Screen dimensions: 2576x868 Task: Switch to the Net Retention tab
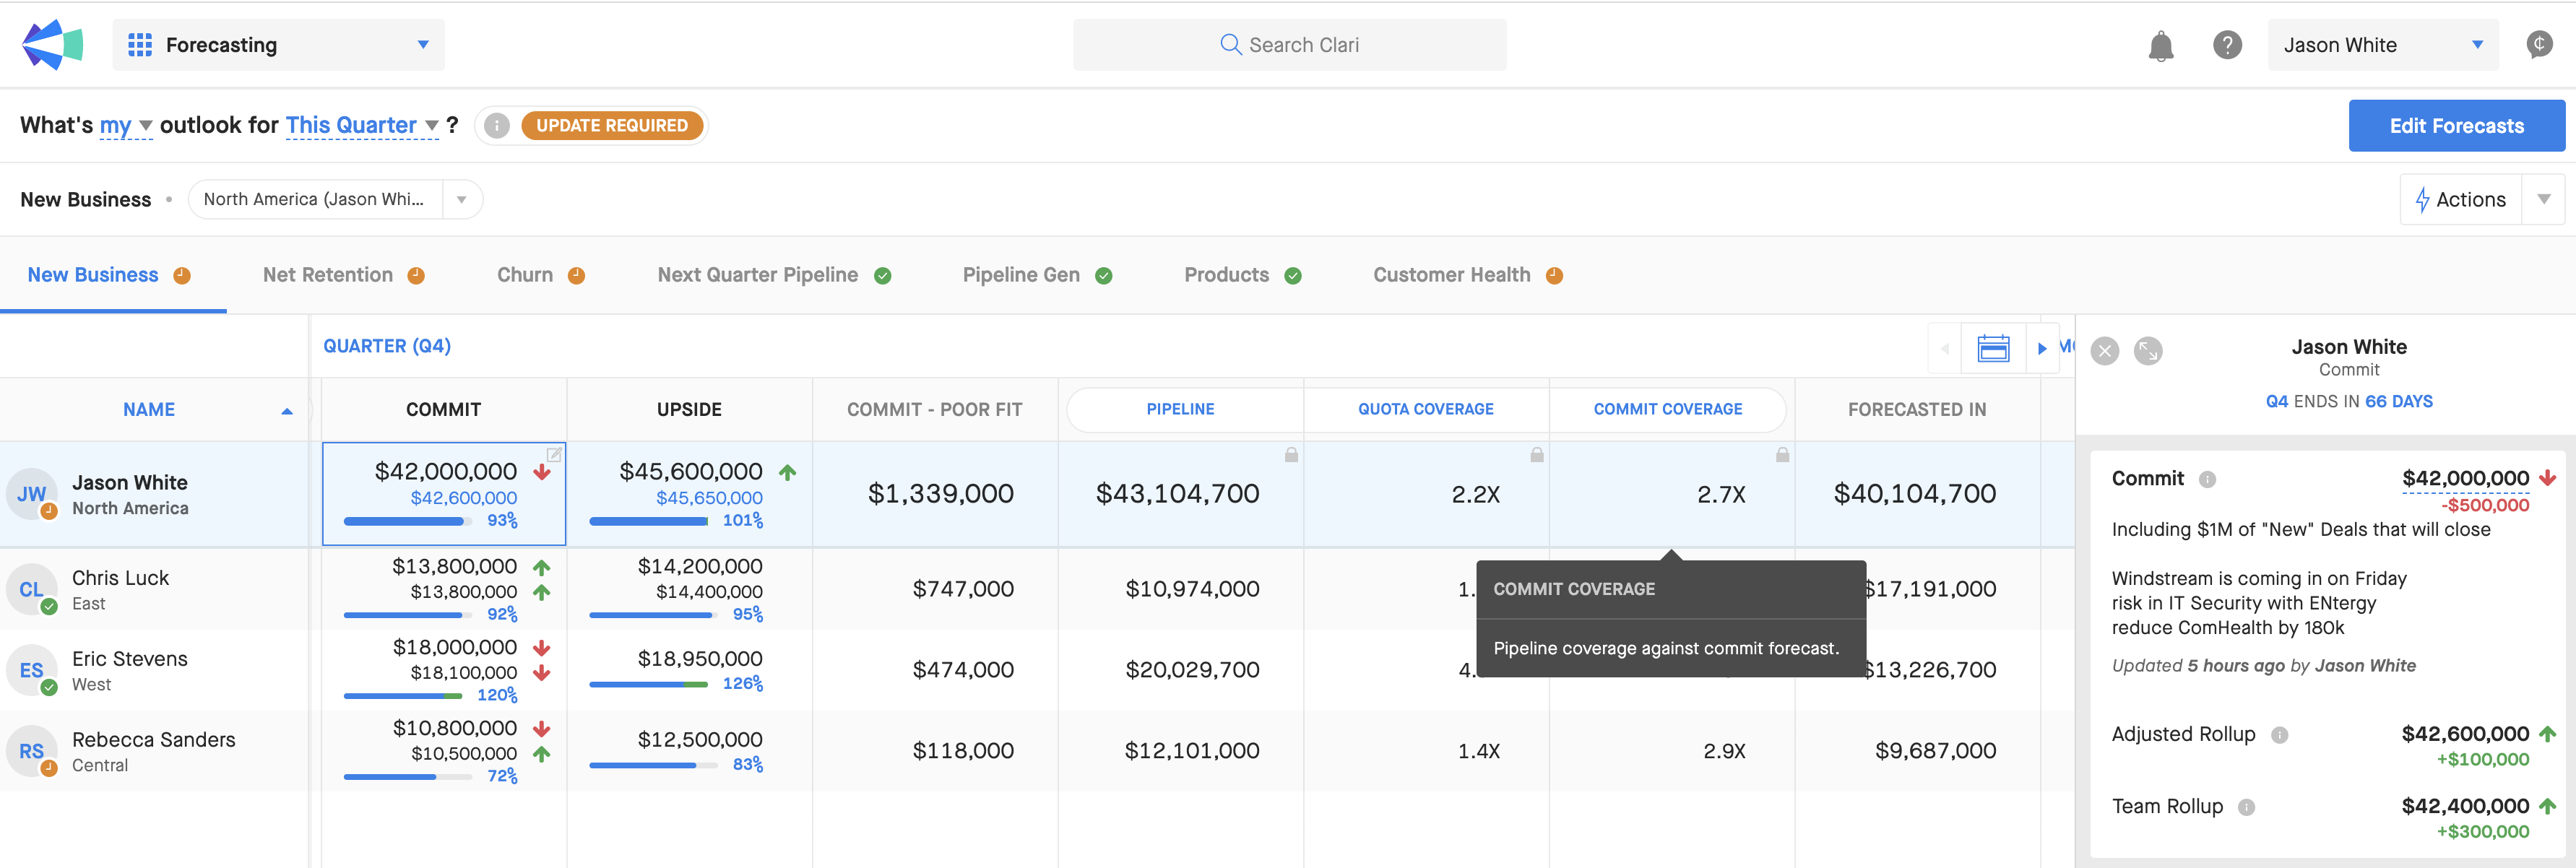pos(343,275)
